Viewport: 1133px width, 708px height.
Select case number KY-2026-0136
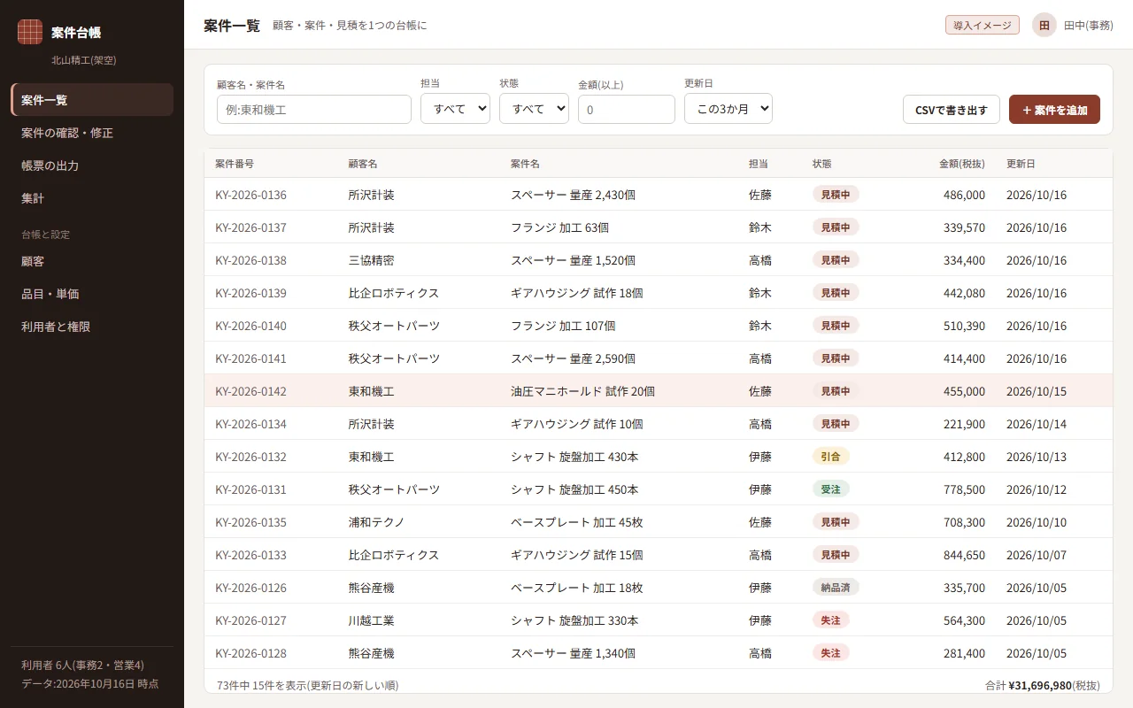[x=250, y=195]
